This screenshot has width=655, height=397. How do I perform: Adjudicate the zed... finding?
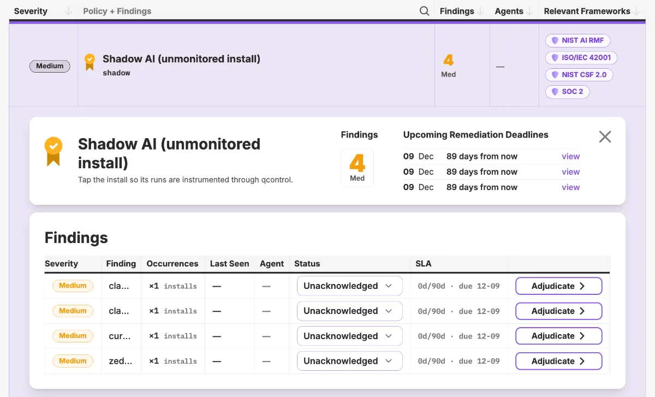click(x=559, y=361)
